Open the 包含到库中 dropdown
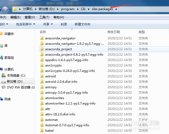 [25, 24]
